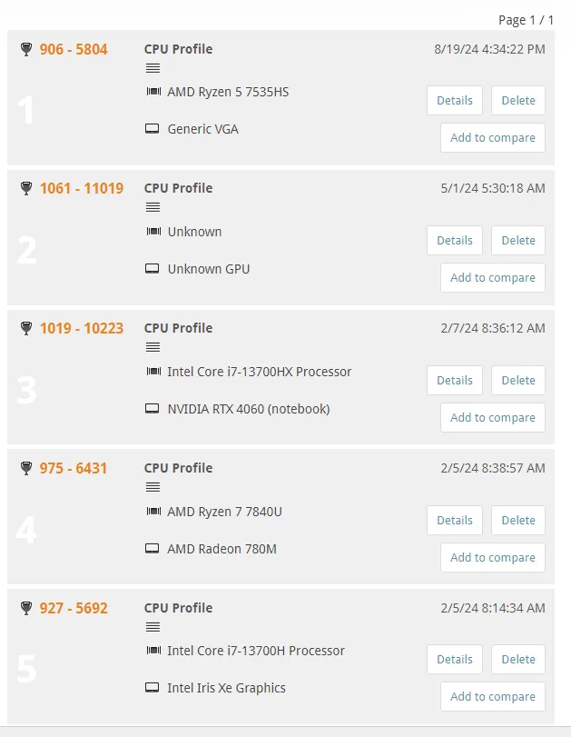This screenshot has height=737, width=571.
Task: Click the monitor icon beside AMD Radeon 780M
Action: coord(153,549)
